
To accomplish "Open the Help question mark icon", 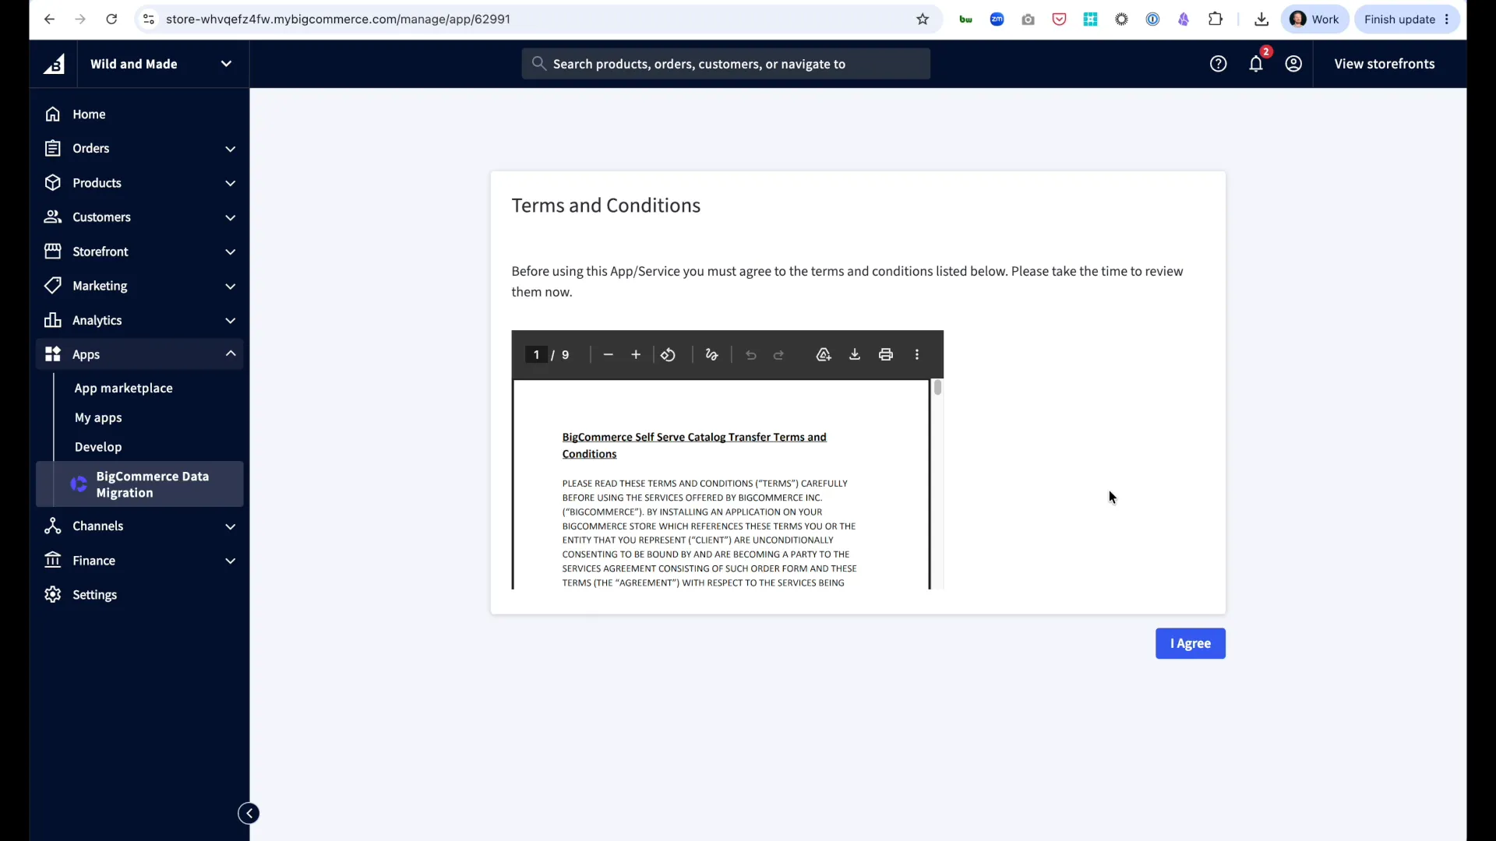I will (x=1218, y=64).
